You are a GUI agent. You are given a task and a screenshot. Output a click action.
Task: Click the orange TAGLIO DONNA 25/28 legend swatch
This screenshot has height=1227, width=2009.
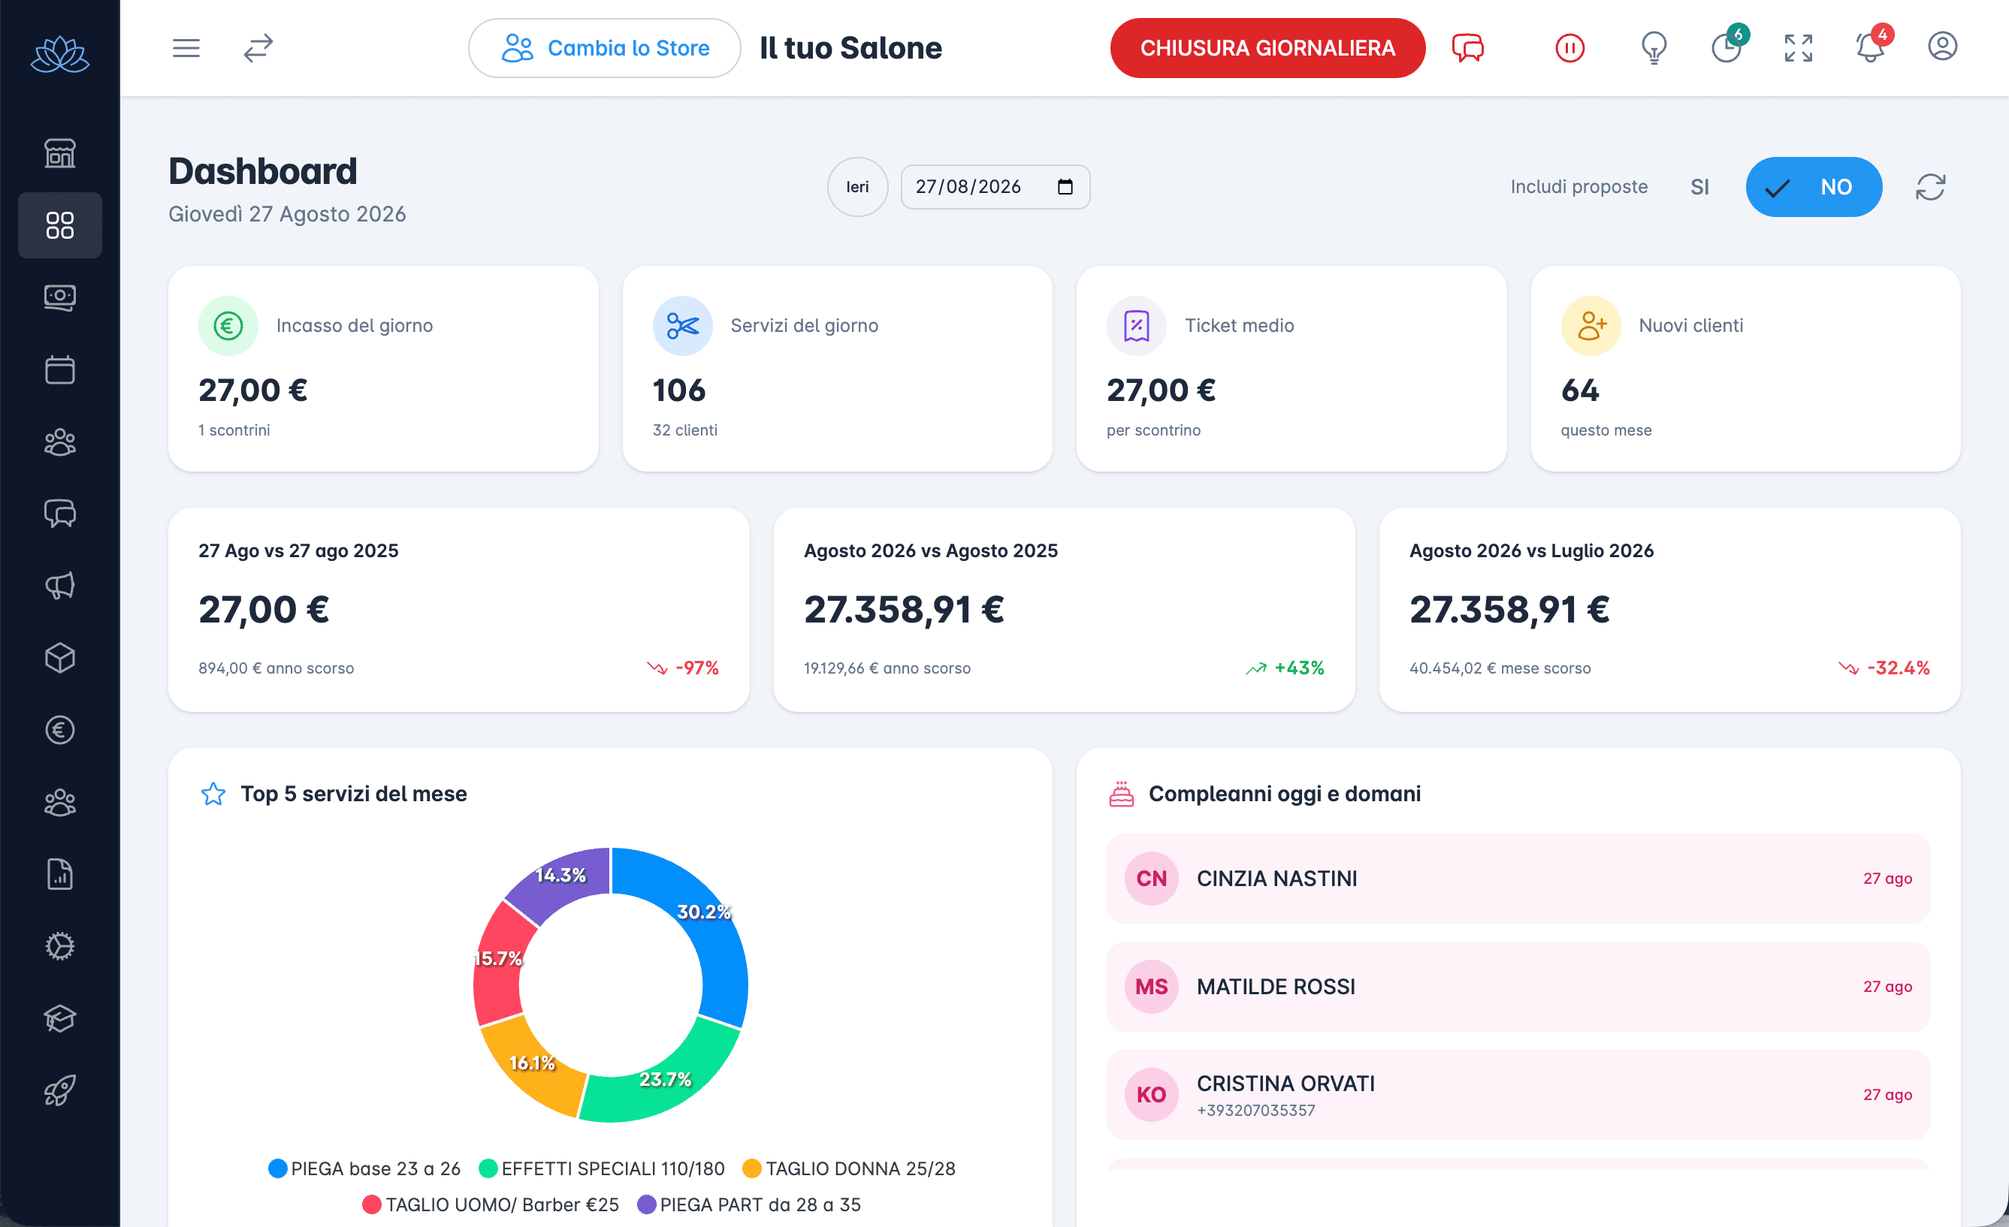pyautogui.click(x=752, y=1168)
